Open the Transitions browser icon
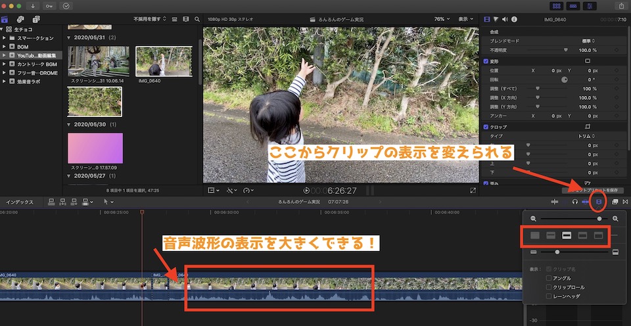The width and height of the screenshot is (631, 326). [625, 202]
